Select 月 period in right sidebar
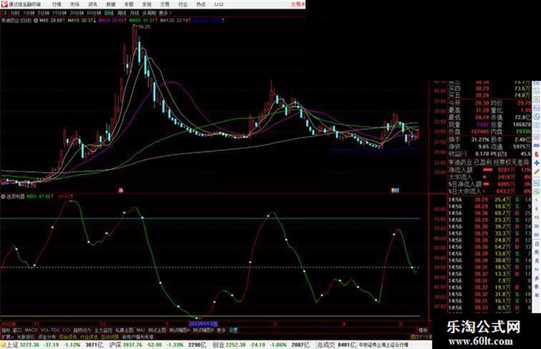Viewport: 541px width, 349px height. coord(536,261)
